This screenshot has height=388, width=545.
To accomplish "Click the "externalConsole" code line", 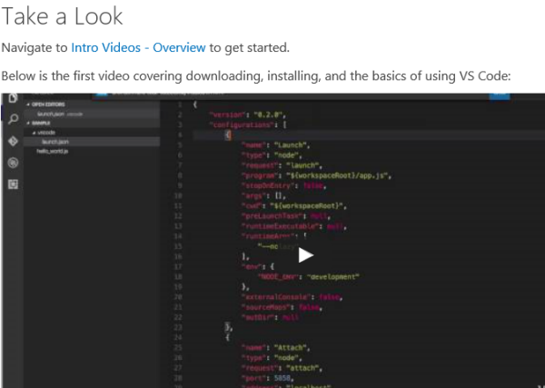I will [291, 295].
